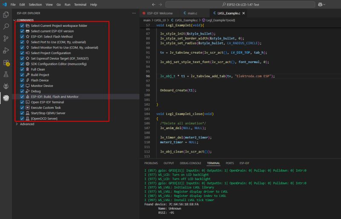Go back with the navigation left arrow
The image size is (341, 219).
[153, 5]
